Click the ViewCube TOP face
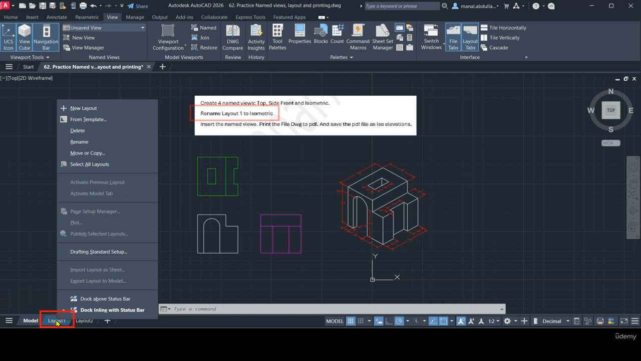This screenshot has height=361, width=641. click(x=611, y=110)
